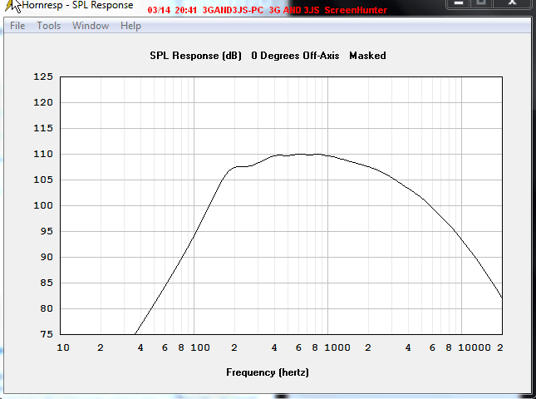Click the 'Hornresp - SPL Response' window title
The image size is (536, 399).
77,5
